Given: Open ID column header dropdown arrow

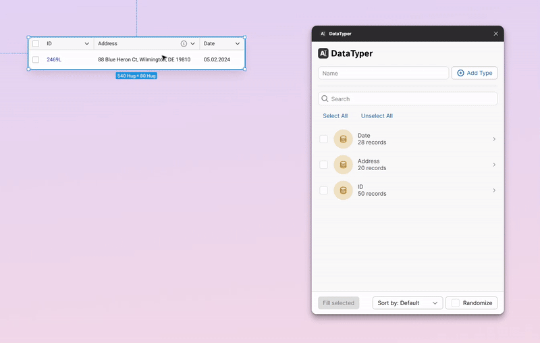Looking at the screenshot, I should pyautogui.click(x=87, y=44).
